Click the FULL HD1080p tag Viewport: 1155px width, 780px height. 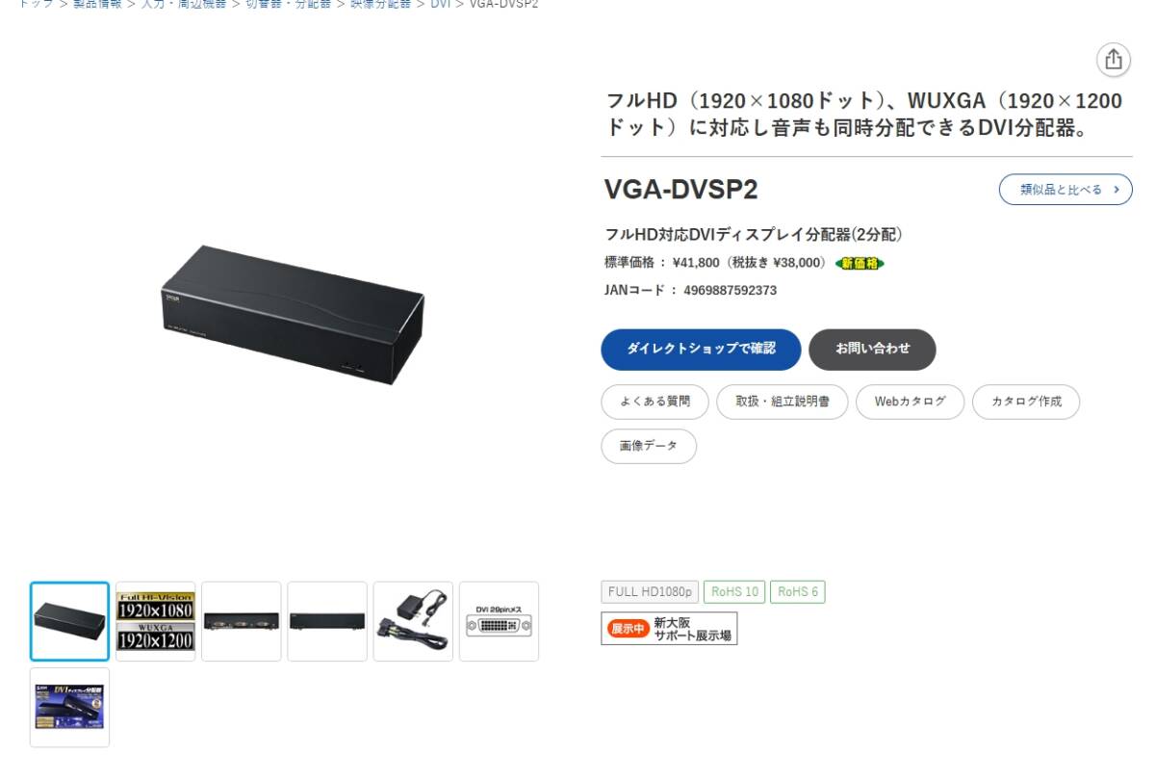(651, 591)
